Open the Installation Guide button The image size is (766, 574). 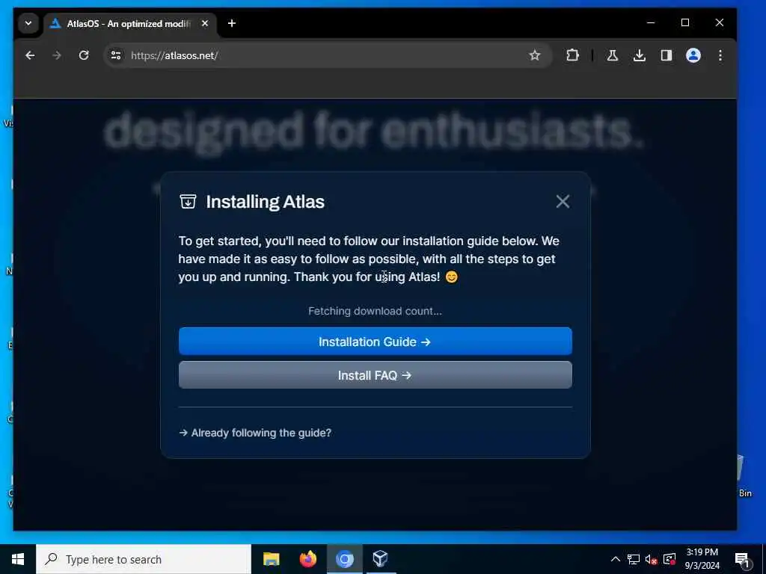pyautogui.click(x=375, y=341)
